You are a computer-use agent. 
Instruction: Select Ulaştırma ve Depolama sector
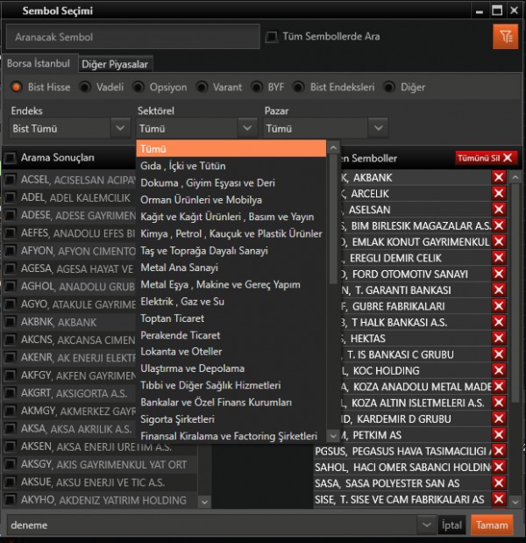pos(231,368)
